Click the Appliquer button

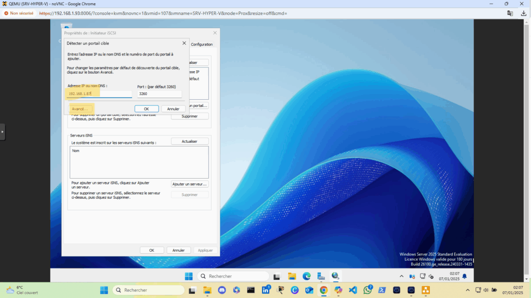(205, 250)
